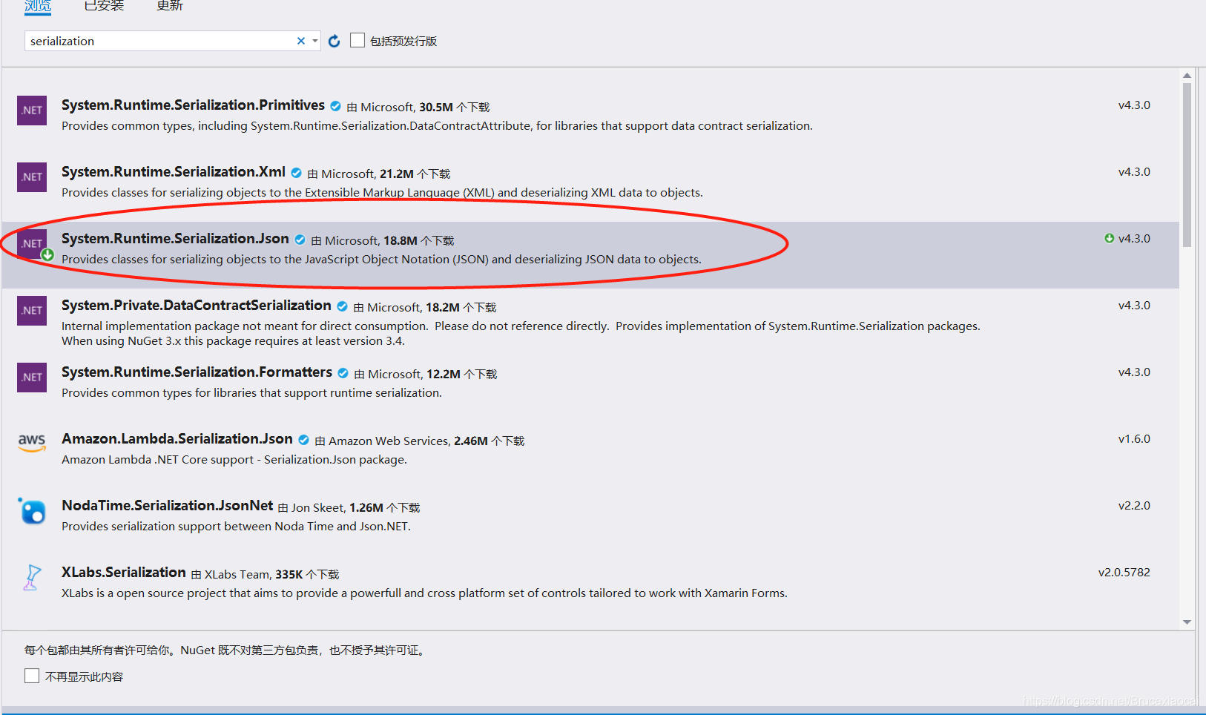Click verified badge next to Serialization.Xml

(x=297, y=173)
